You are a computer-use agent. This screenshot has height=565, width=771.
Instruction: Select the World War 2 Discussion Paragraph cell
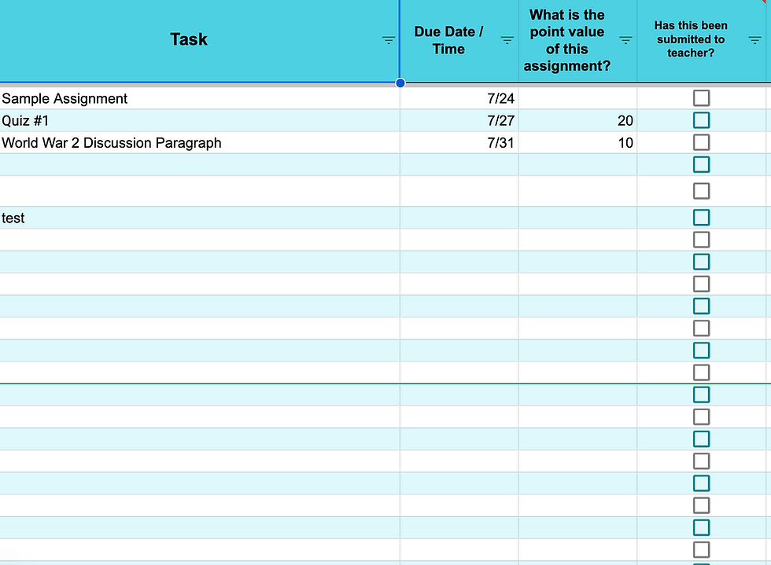[x=200, y=142]
